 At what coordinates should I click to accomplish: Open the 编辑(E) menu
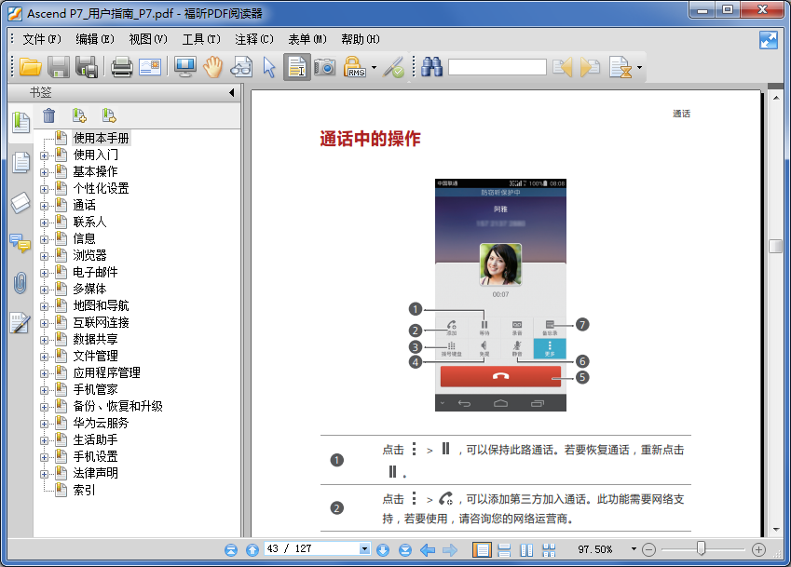[95, 39]
